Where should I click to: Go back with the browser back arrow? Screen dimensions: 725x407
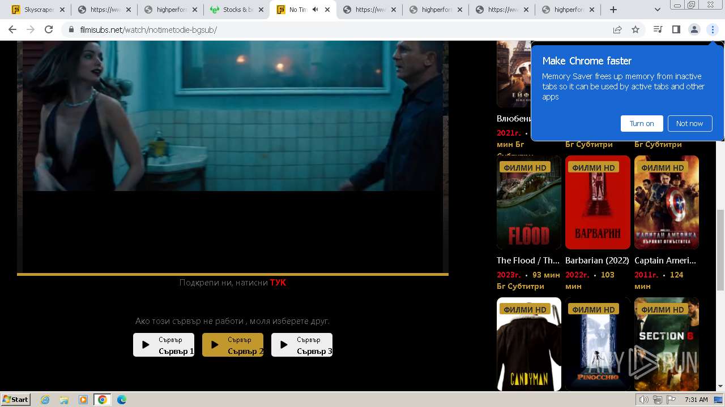(x=12, y=30)
